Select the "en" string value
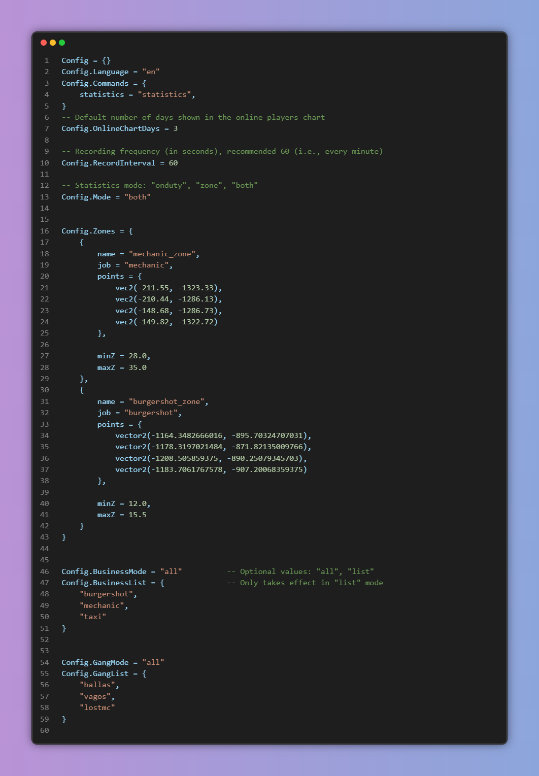The image size is (539, 776). [x=151, y=72]
